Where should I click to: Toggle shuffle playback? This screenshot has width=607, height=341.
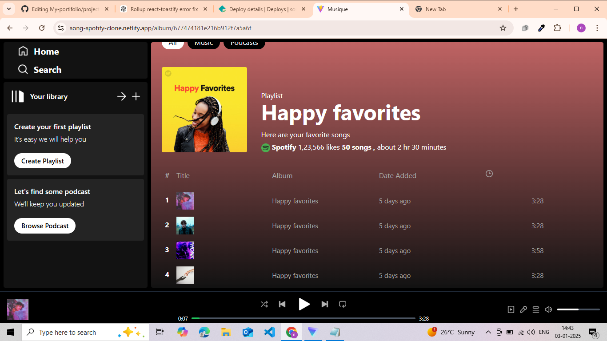(264, 304)
